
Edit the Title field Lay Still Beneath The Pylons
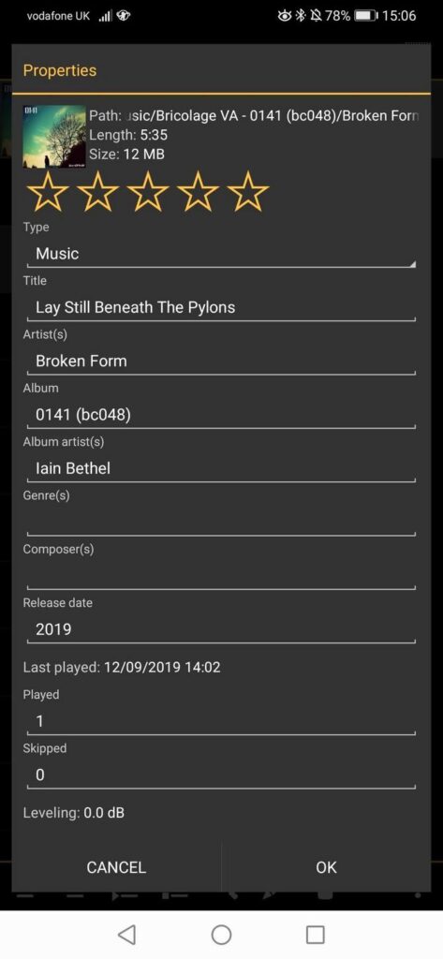click(221, 307)
